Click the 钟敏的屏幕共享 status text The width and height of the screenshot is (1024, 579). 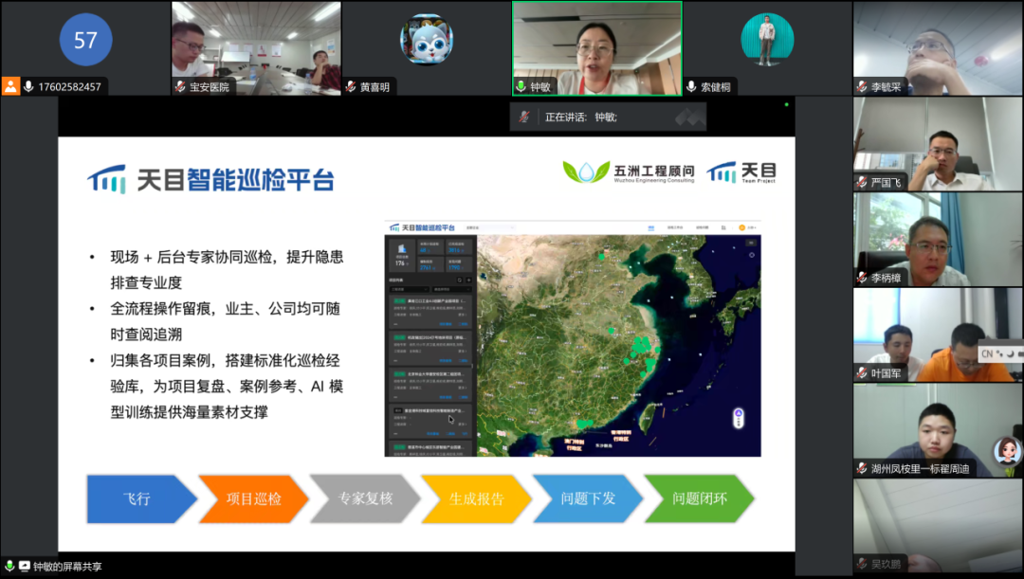pos(67,566)
